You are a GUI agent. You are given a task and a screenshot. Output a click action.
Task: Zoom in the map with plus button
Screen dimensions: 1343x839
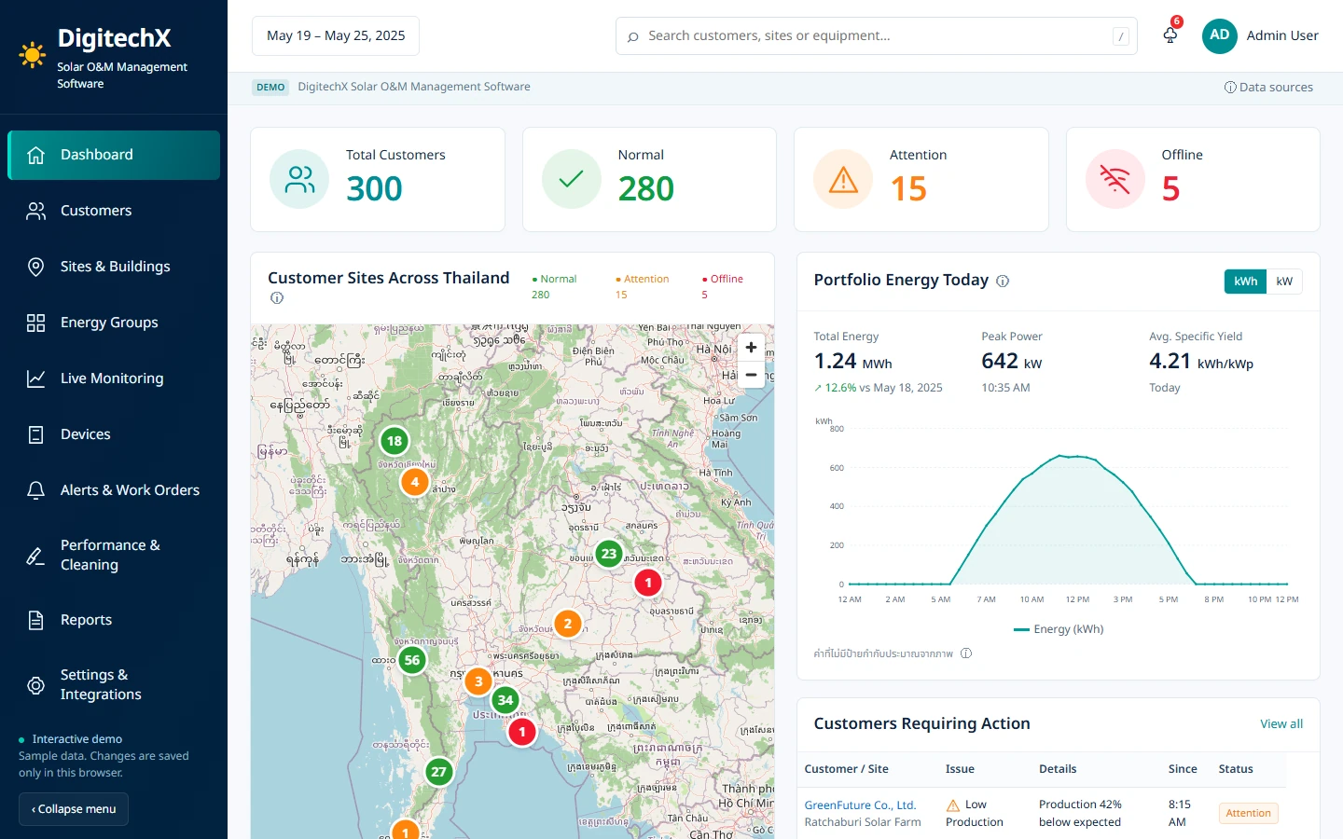(751, 348)
